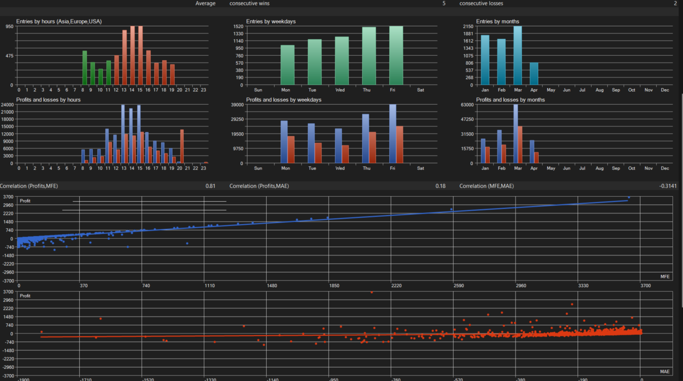683x381 pixels.
Task: Click the Mon bar in Entries by weekdays
Action: [287, 65]
